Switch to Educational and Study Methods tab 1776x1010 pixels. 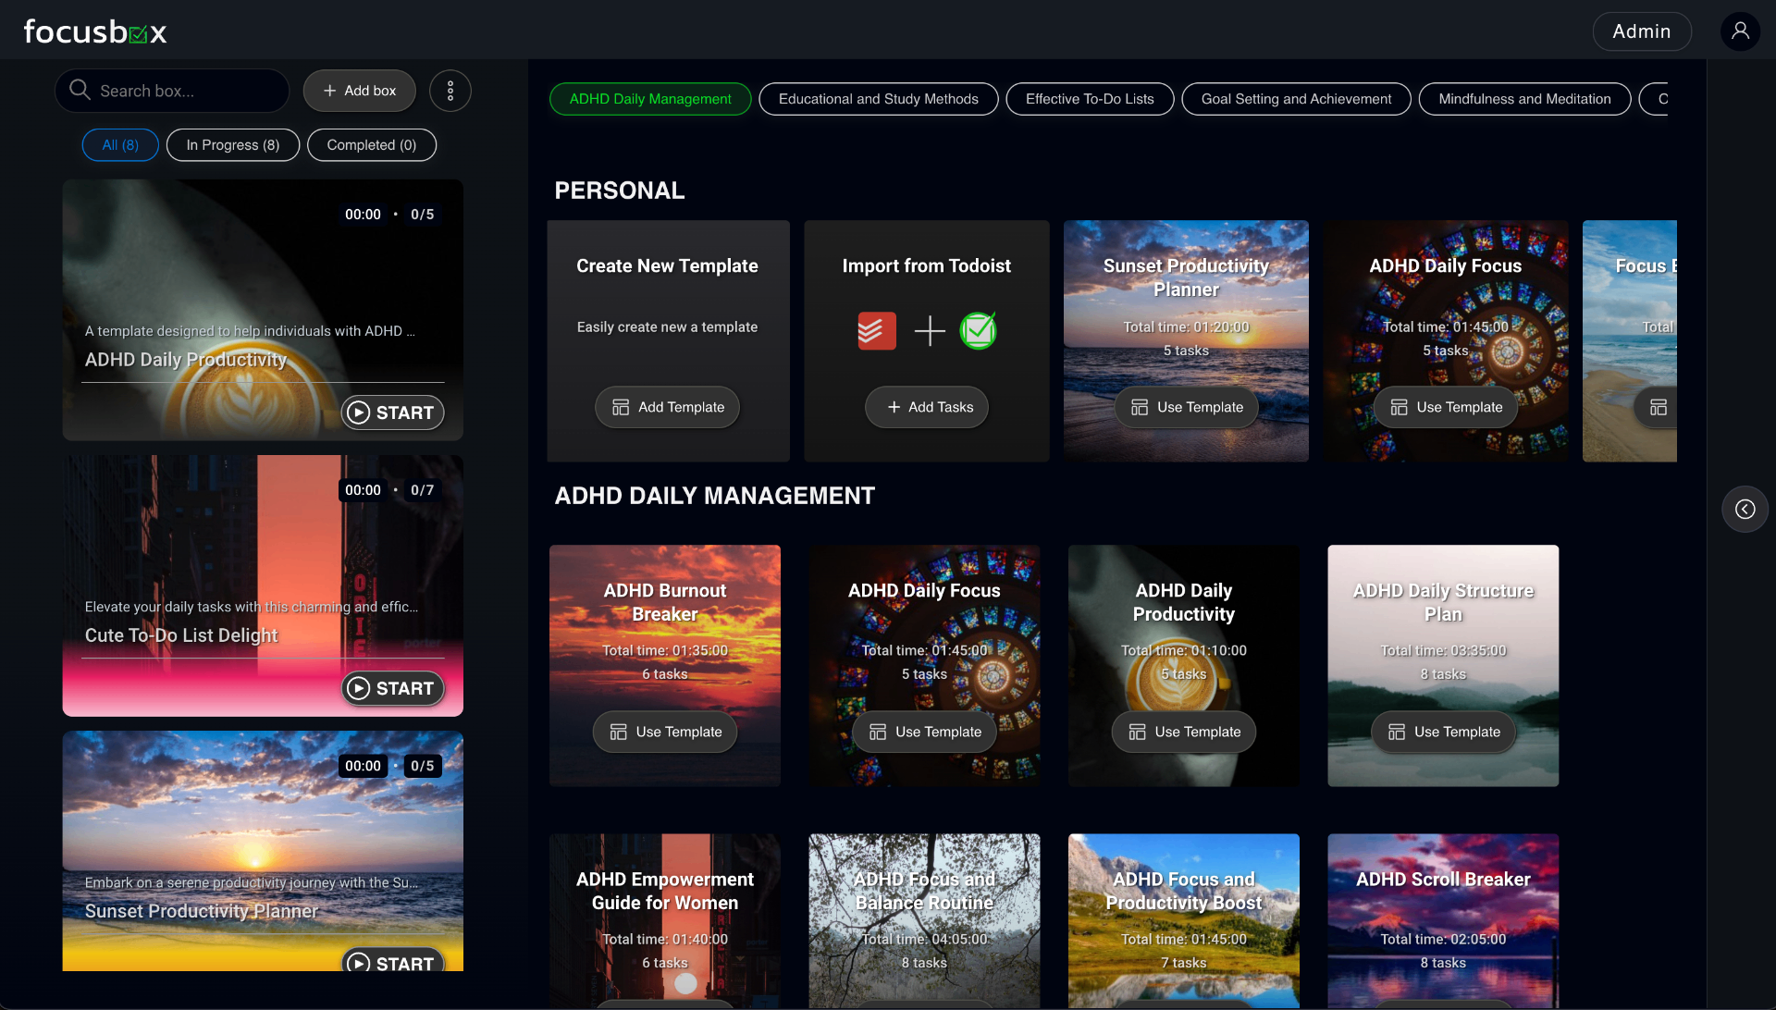tap(878, 99)
